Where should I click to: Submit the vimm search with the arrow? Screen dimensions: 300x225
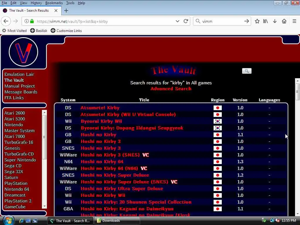247,21
